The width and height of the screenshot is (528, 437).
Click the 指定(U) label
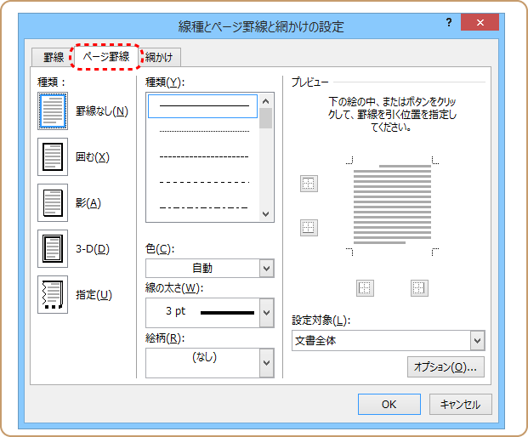(x=94, y=294)
